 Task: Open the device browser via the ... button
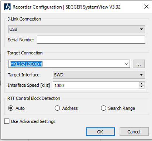[139, 64]
